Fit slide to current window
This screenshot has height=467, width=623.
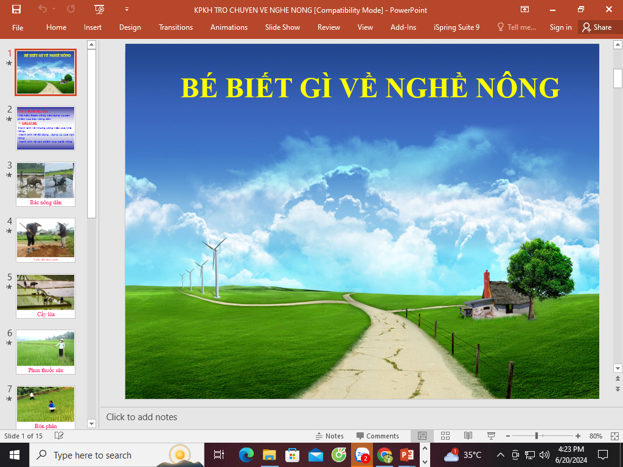615,436
